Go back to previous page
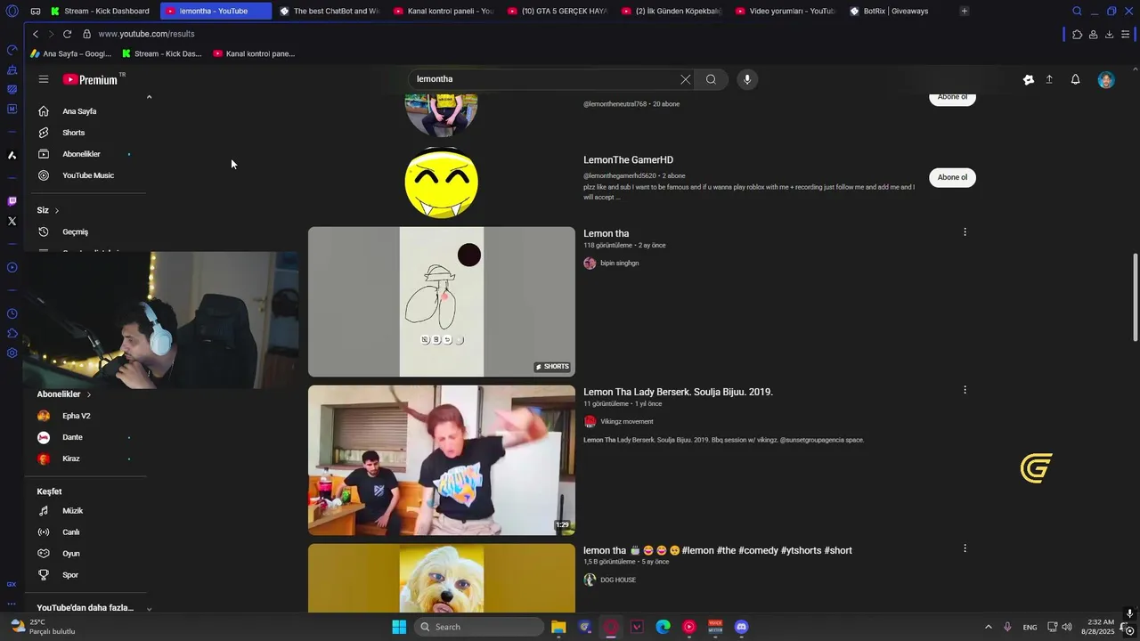This screenshot has width=1140, height=641. (x=36, y=34)
